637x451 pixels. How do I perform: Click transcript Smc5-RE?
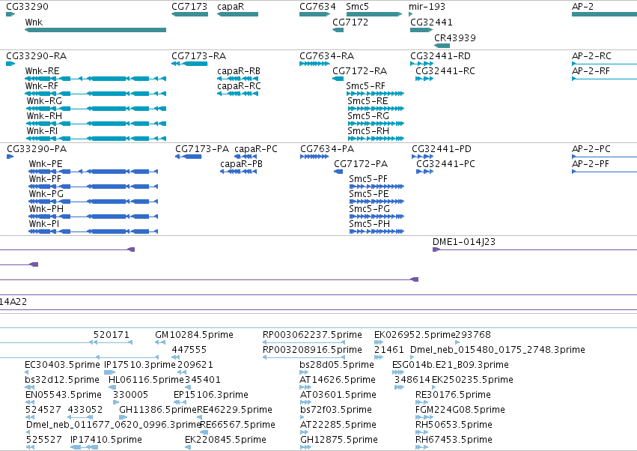pyautogui.click(x=376, y=109)
